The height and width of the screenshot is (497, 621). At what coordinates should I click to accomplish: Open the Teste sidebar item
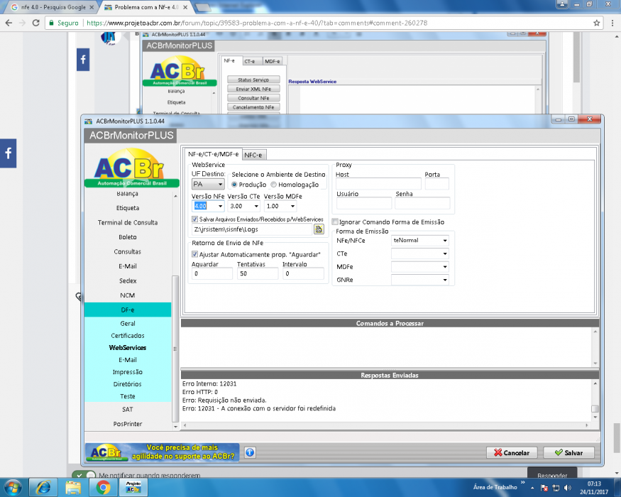pyautogui.click(x=128, y=396)
